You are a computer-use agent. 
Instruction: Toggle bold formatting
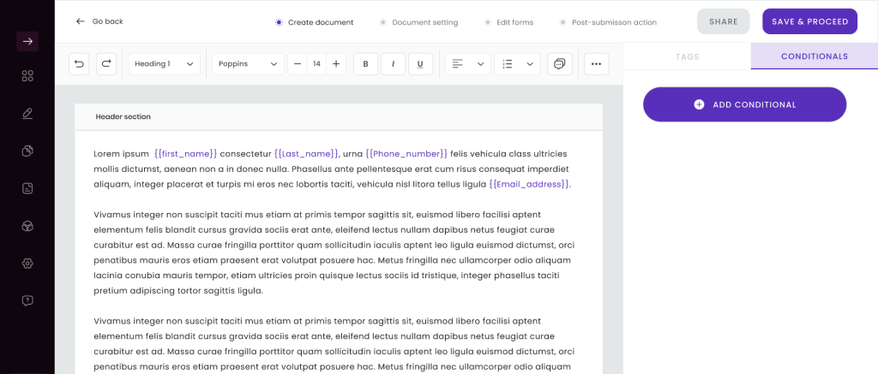[365, 64]
